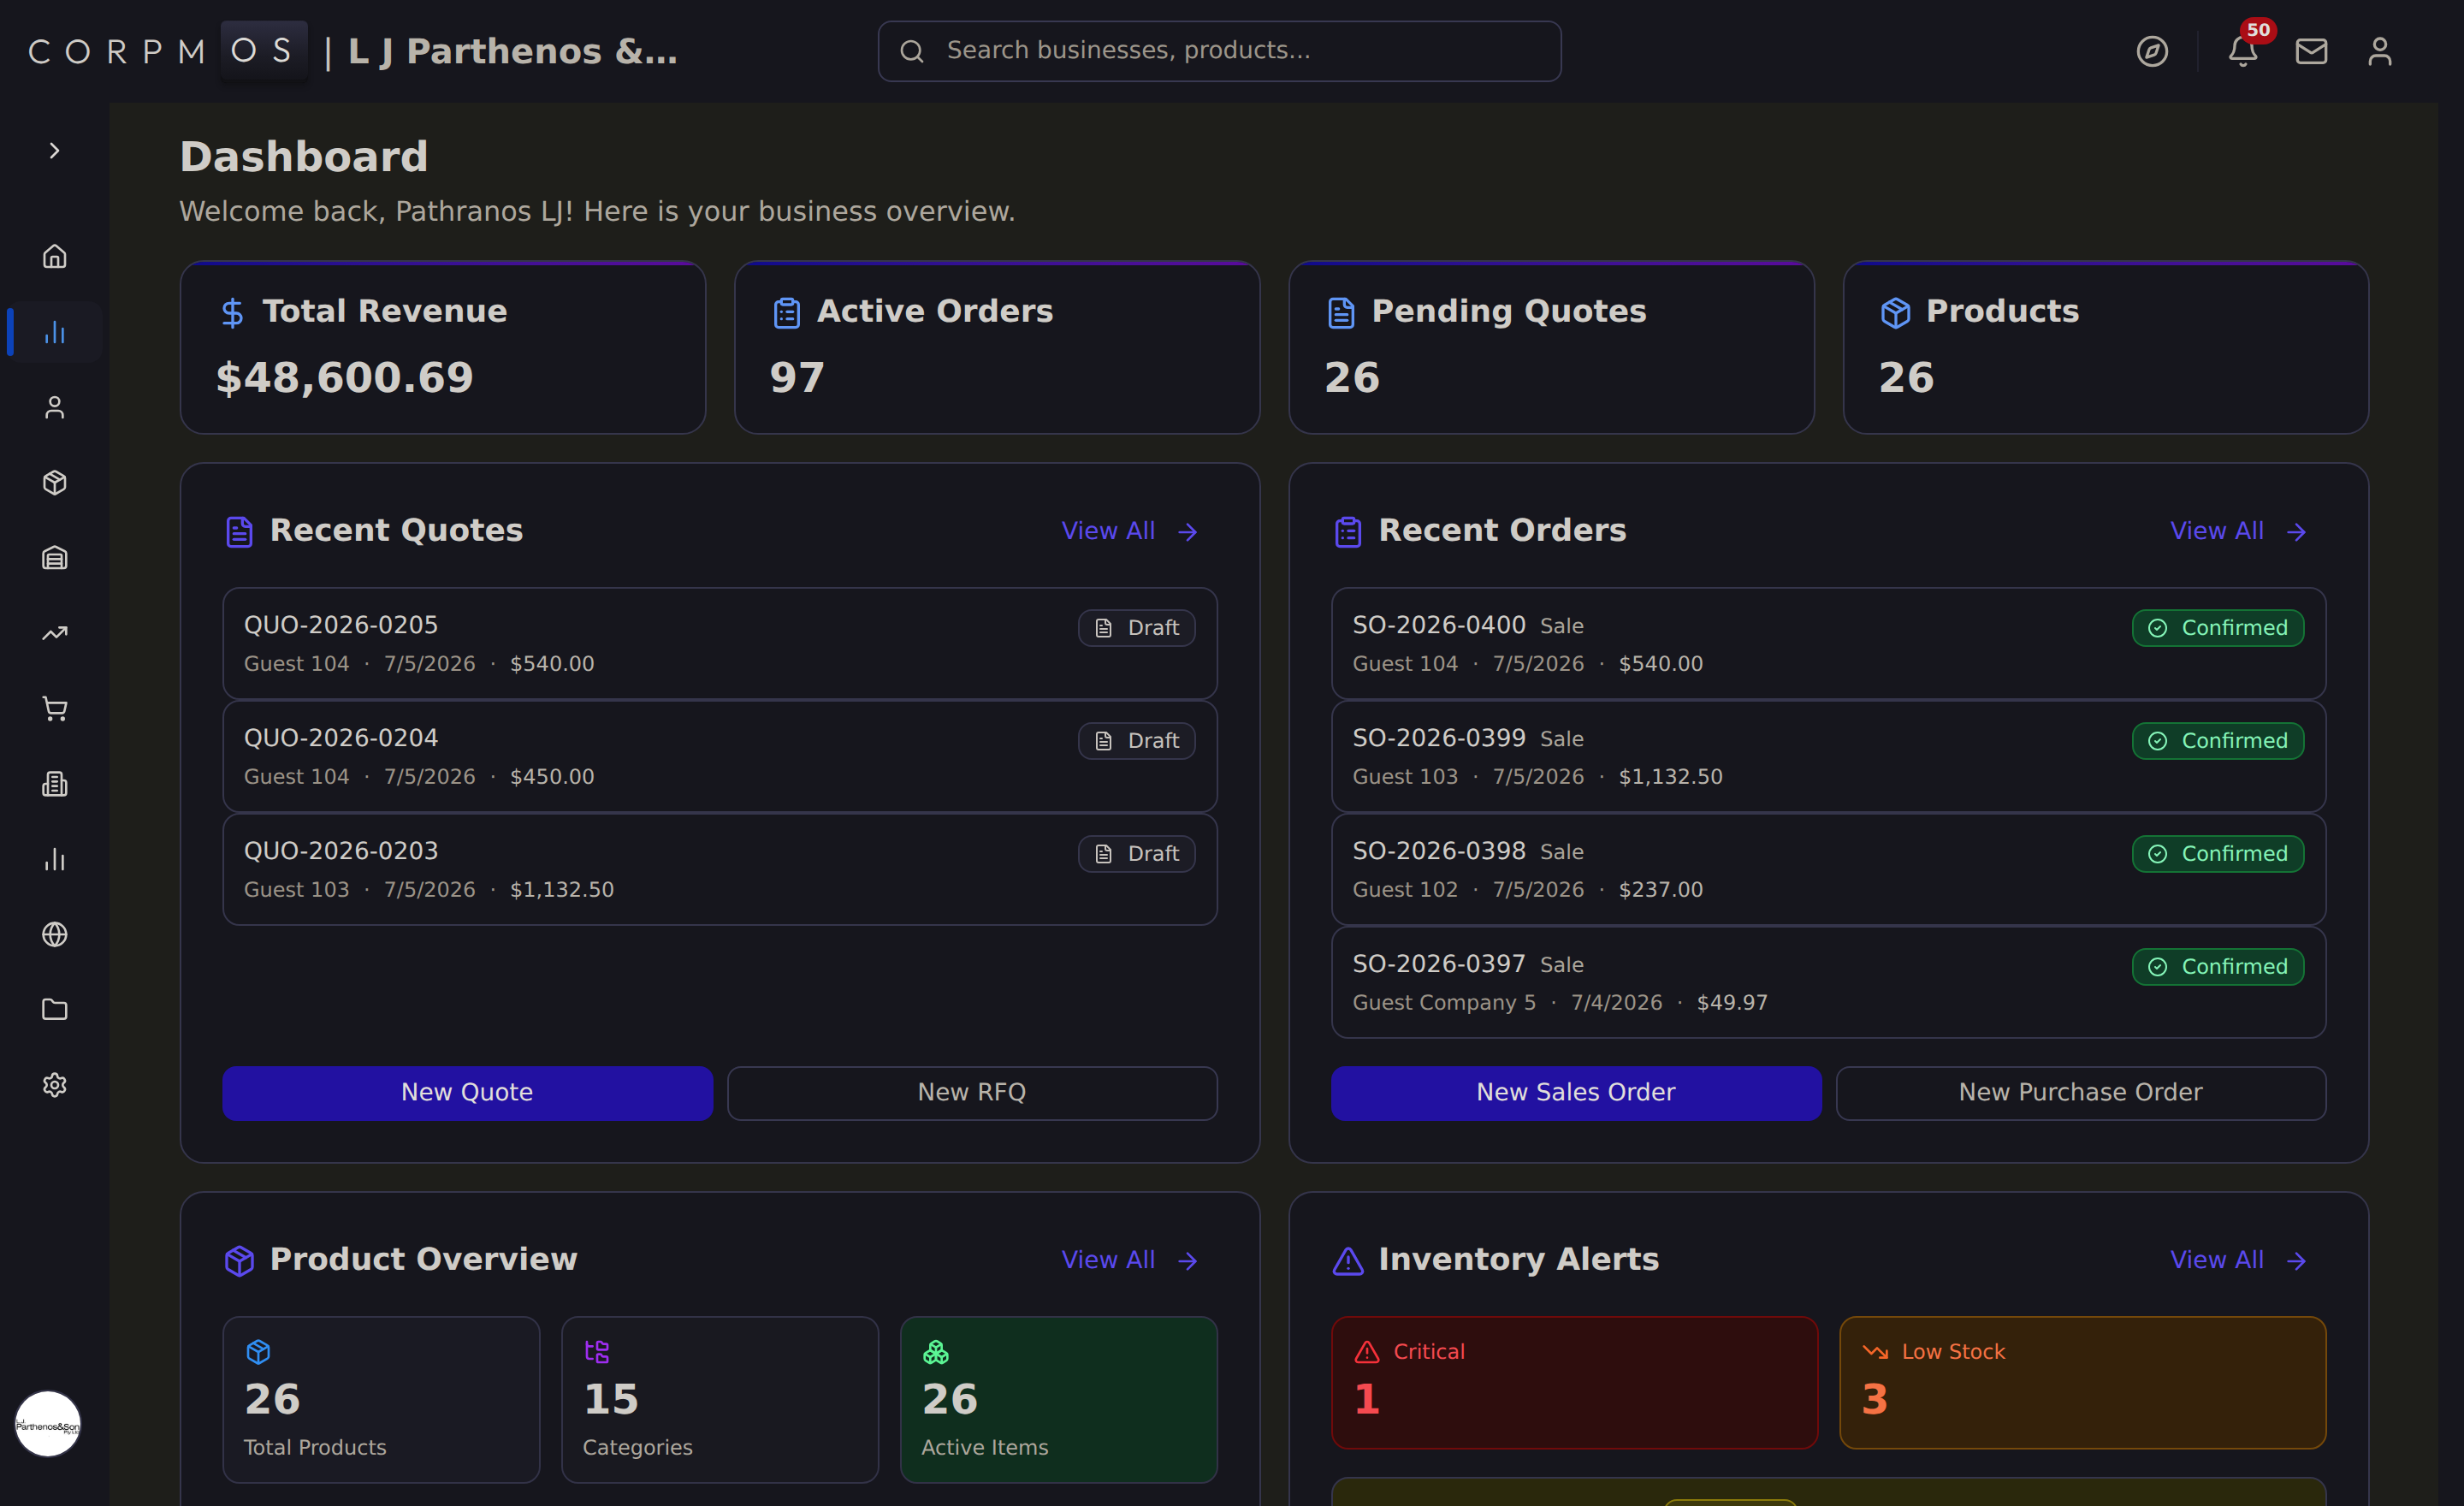Click the clipboard icon on Active Orders
The height and width of the screenshot is (1506, 2464).
(x=787, y=313)
